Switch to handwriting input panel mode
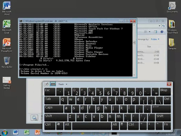The height and width of the screenshot is (136, 181). coord(47,84)
